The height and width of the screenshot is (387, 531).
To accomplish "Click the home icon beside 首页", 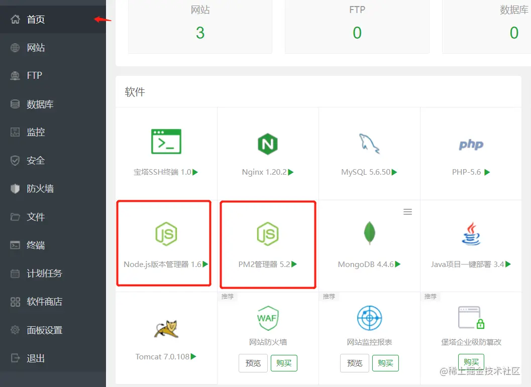I will click(x=15, y=19).
